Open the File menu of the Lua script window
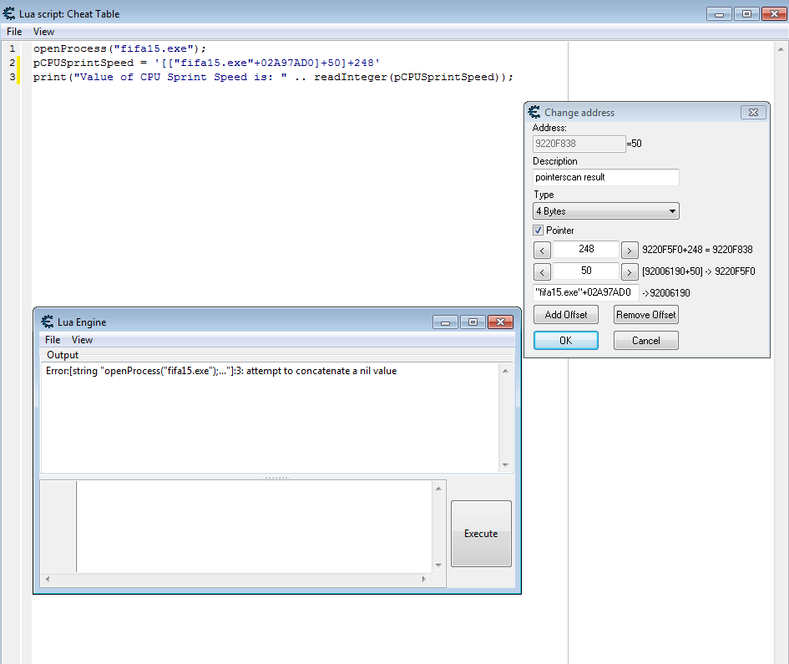The width and height of the screenshot is (789, 664). pos(13,31)
